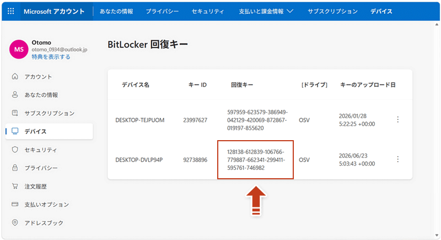Click the Otomo account name

tap(41, 42)
